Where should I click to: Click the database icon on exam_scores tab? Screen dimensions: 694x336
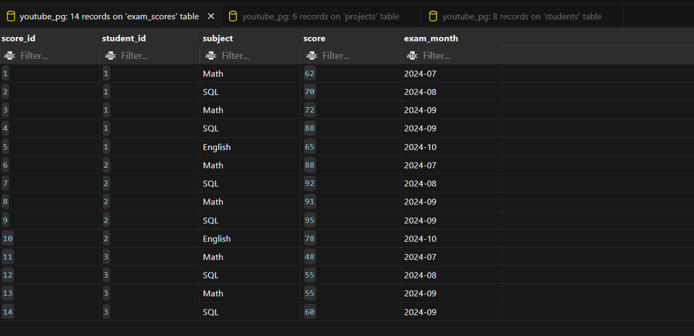coord(10,16)
